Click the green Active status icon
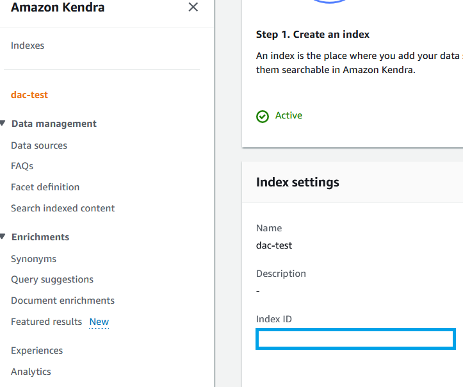 coord(262,116)
